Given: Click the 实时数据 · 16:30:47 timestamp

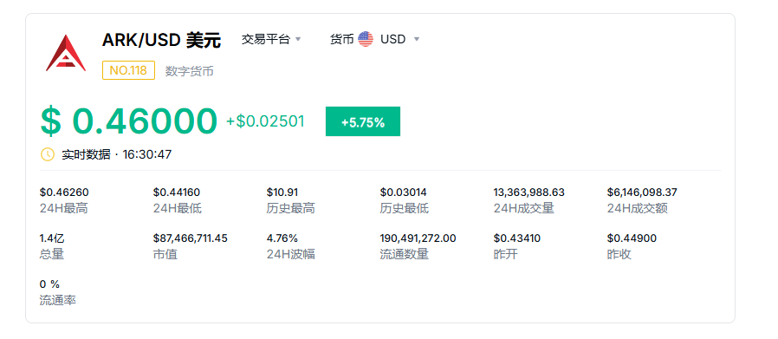Looking at the screenshot, I should [117, 154].
